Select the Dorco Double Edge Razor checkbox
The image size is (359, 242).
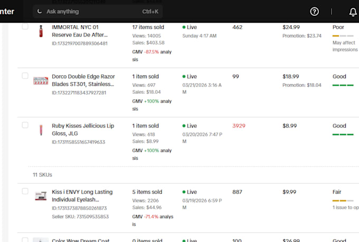tap(25, 76)
